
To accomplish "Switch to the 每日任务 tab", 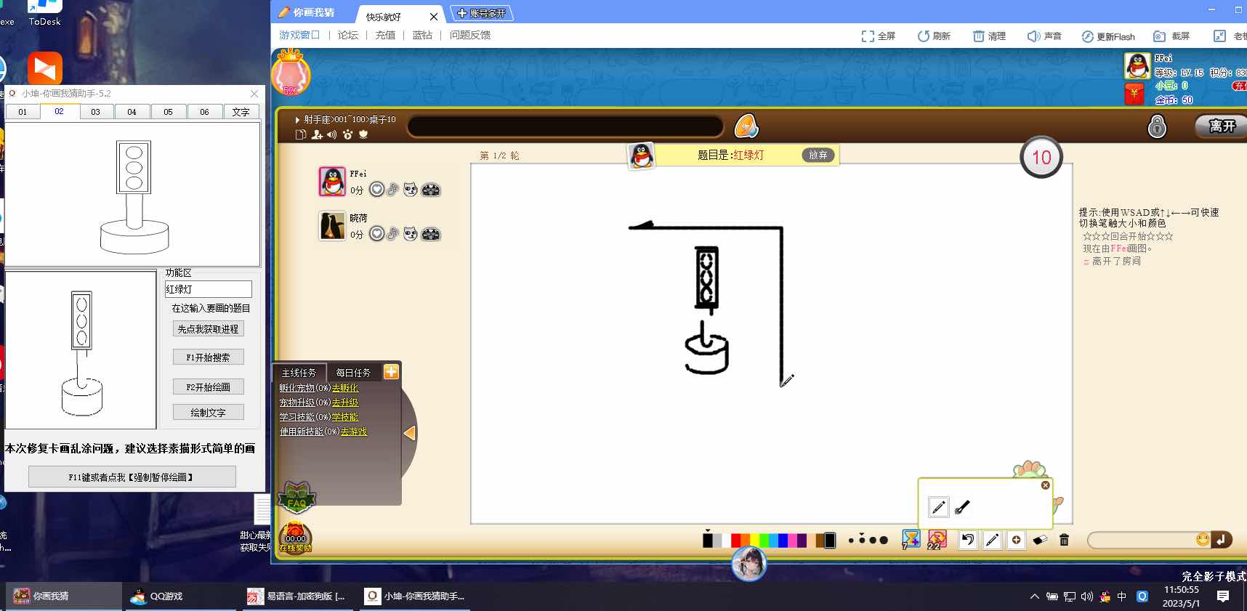I will [353, 373].
